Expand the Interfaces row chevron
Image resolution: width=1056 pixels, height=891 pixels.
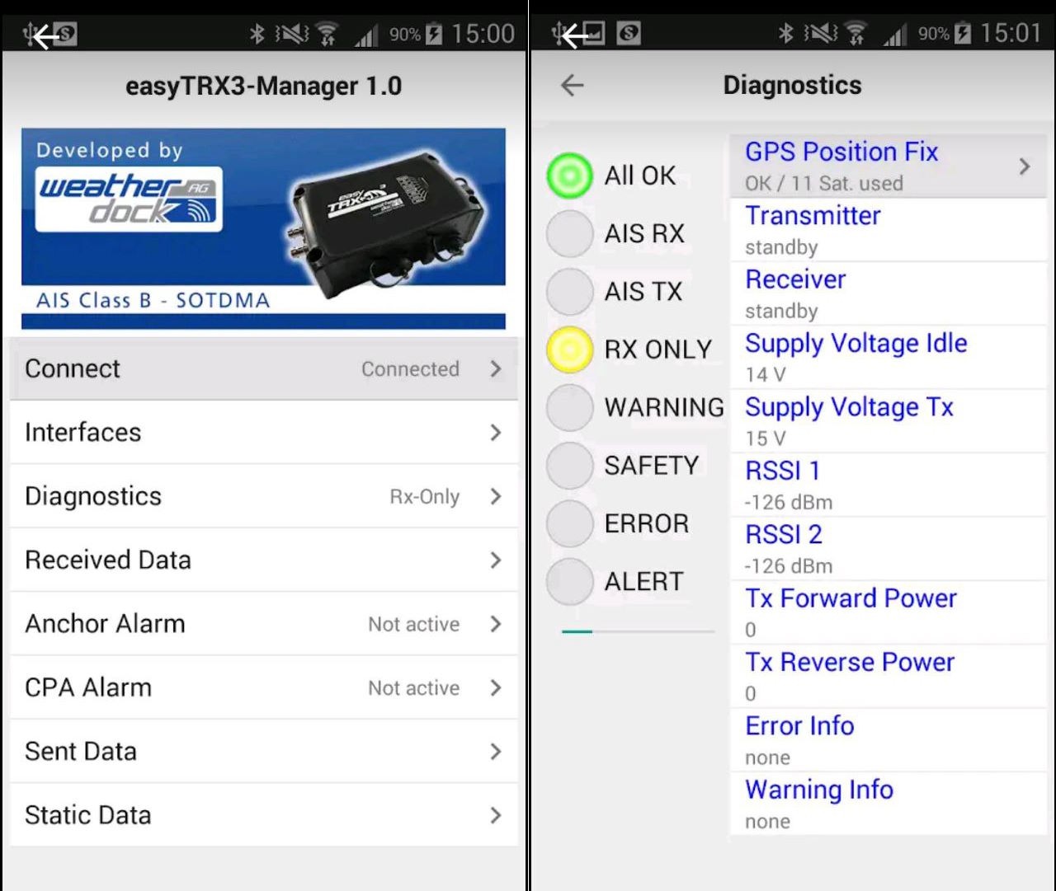tap(495, 432)
